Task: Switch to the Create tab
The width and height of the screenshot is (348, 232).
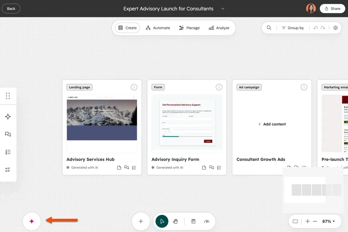Action: click(127, 28)
